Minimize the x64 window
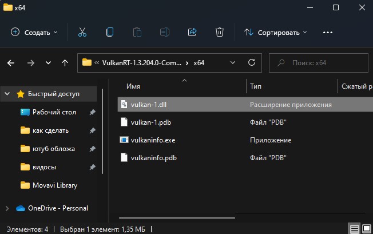This screenshot has height=234, width=373. (x=310, y=7)
